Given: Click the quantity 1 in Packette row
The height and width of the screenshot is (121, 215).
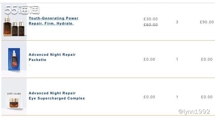Looking at the screenshot, I should tap(177, 59).
